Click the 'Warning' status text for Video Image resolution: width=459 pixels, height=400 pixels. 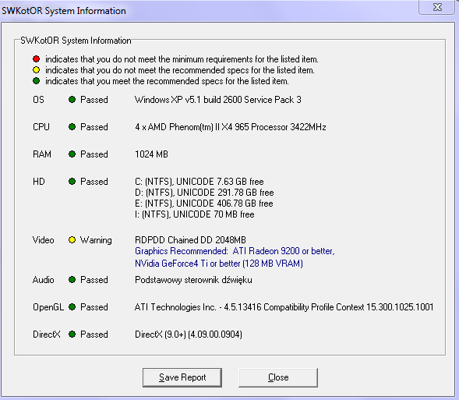[96, 240]
